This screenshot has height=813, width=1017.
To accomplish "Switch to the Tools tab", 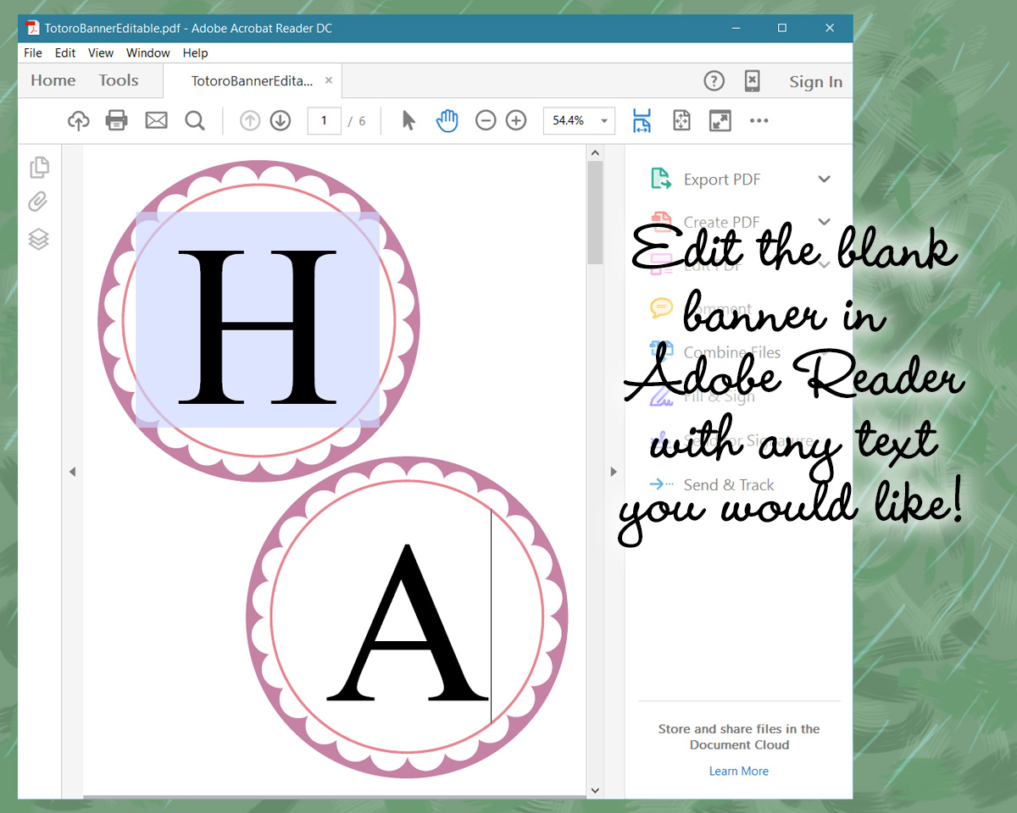I will (119, 80).
